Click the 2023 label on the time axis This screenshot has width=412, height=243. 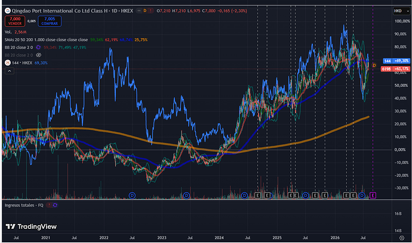tap(162, 238)
